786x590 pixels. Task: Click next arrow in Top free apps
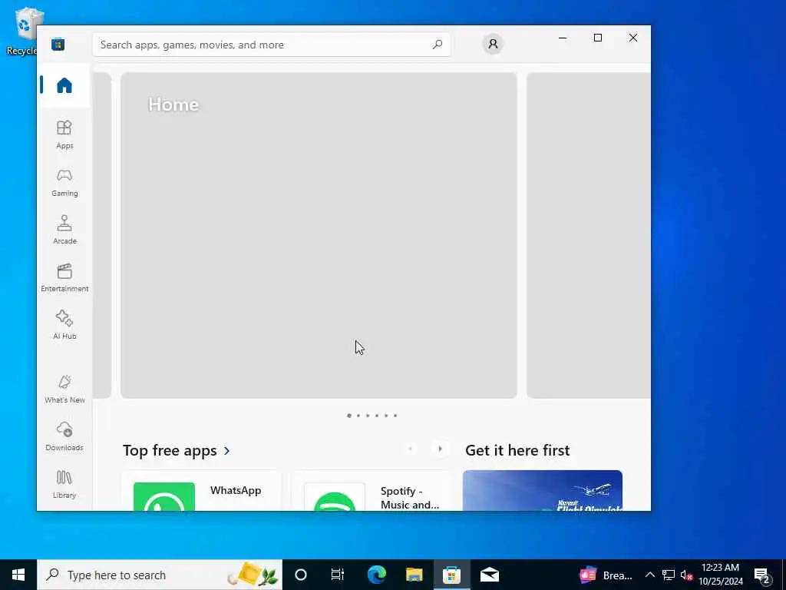pyautogui.click(x=440, y=449)
